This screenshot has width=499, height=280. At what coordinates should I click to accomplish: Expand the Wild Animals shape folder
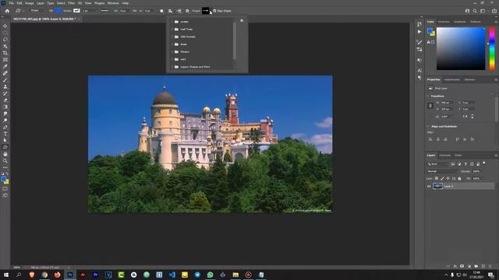(172, 37)
